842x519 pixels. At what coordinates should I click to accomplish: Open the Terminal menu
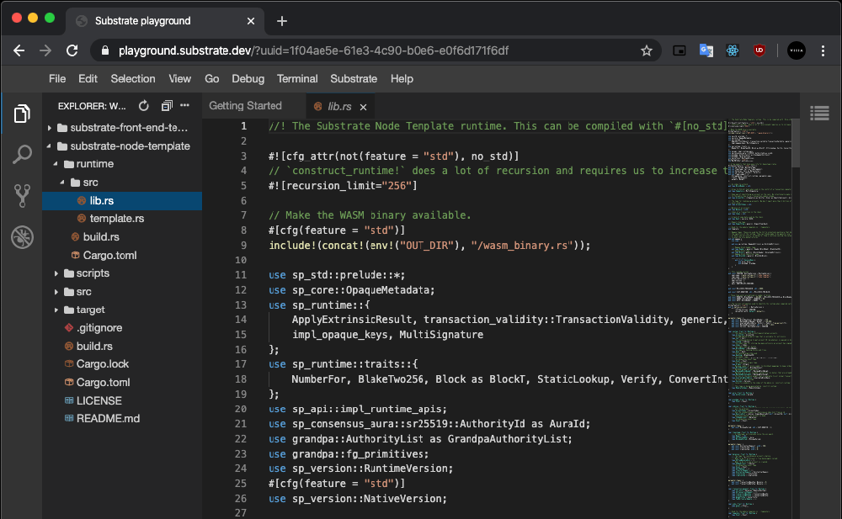coord(297,79)
